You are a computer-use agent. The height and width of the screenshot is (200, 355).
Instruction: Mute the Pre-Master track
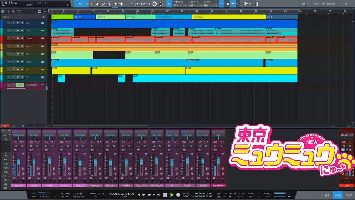[x=9, y=85]
